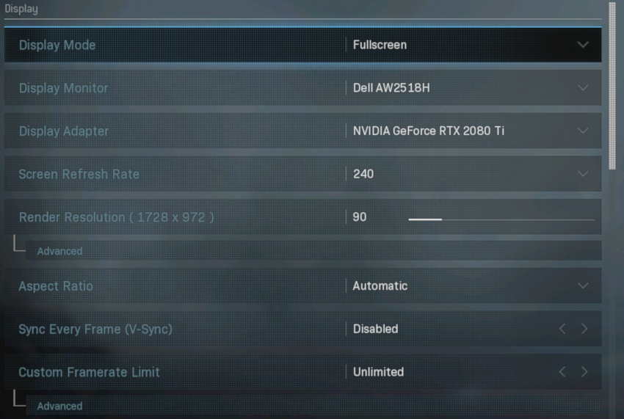Image resolution: width=624 pixels, height=419 pixels.
Task: Expand the Display Monitor dropdown arrow
Action: point(583,87)
